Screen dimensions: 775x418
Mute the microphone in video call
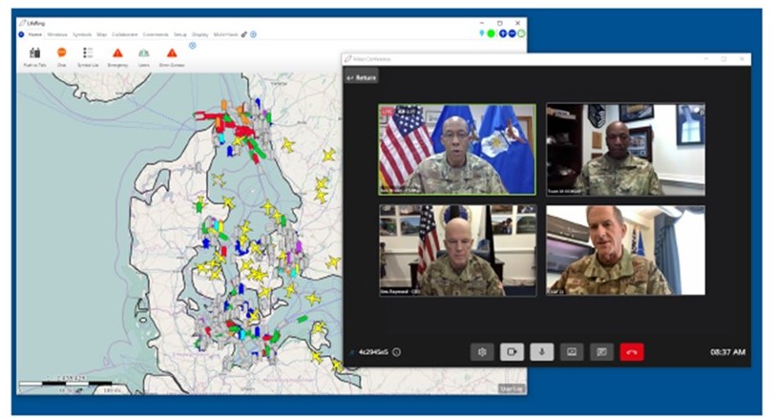coord(541,352)
